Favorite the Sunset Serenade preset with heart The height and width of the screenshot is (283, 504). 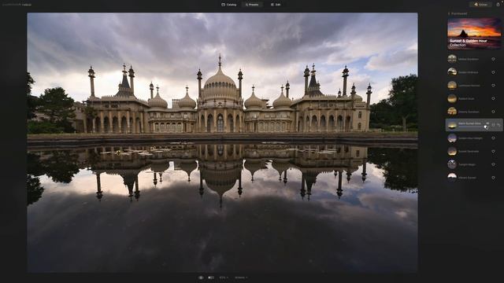[x=493, y=151]
